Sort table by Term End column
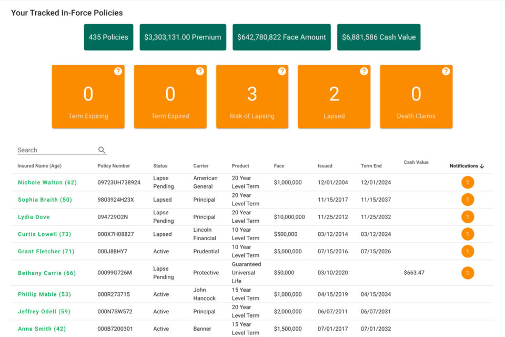The image size is (505, 337). (371, 166)
